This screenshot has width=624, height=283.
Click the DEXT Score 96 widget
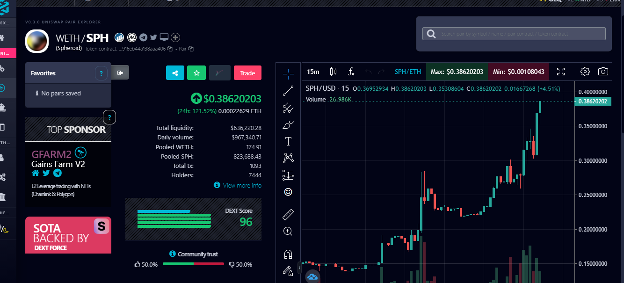click(x=193, y=219)
